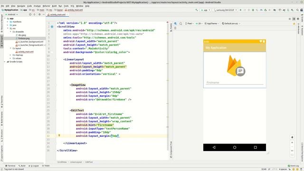Screen dimensions: 304x171
Task: Open the TODO tool window
Action: pyautogui.click(x=46, y=166)
